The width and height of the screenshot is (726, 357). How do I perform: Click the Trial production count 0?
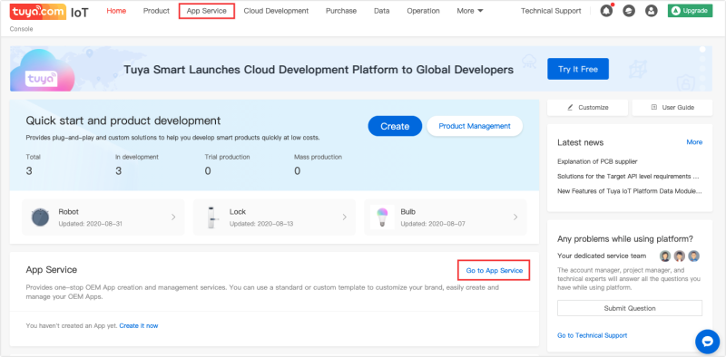208,171
